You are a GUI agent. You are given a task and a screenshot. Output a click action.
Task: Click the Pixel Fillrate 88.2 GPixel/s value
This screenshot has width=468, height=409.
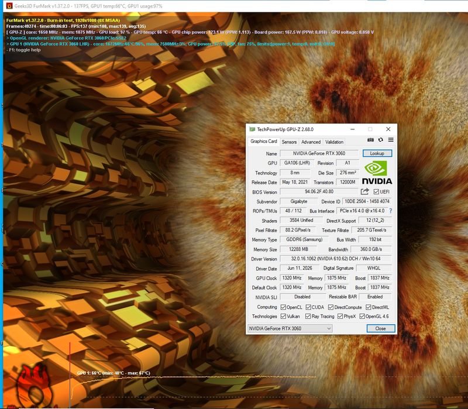point(298,230)
